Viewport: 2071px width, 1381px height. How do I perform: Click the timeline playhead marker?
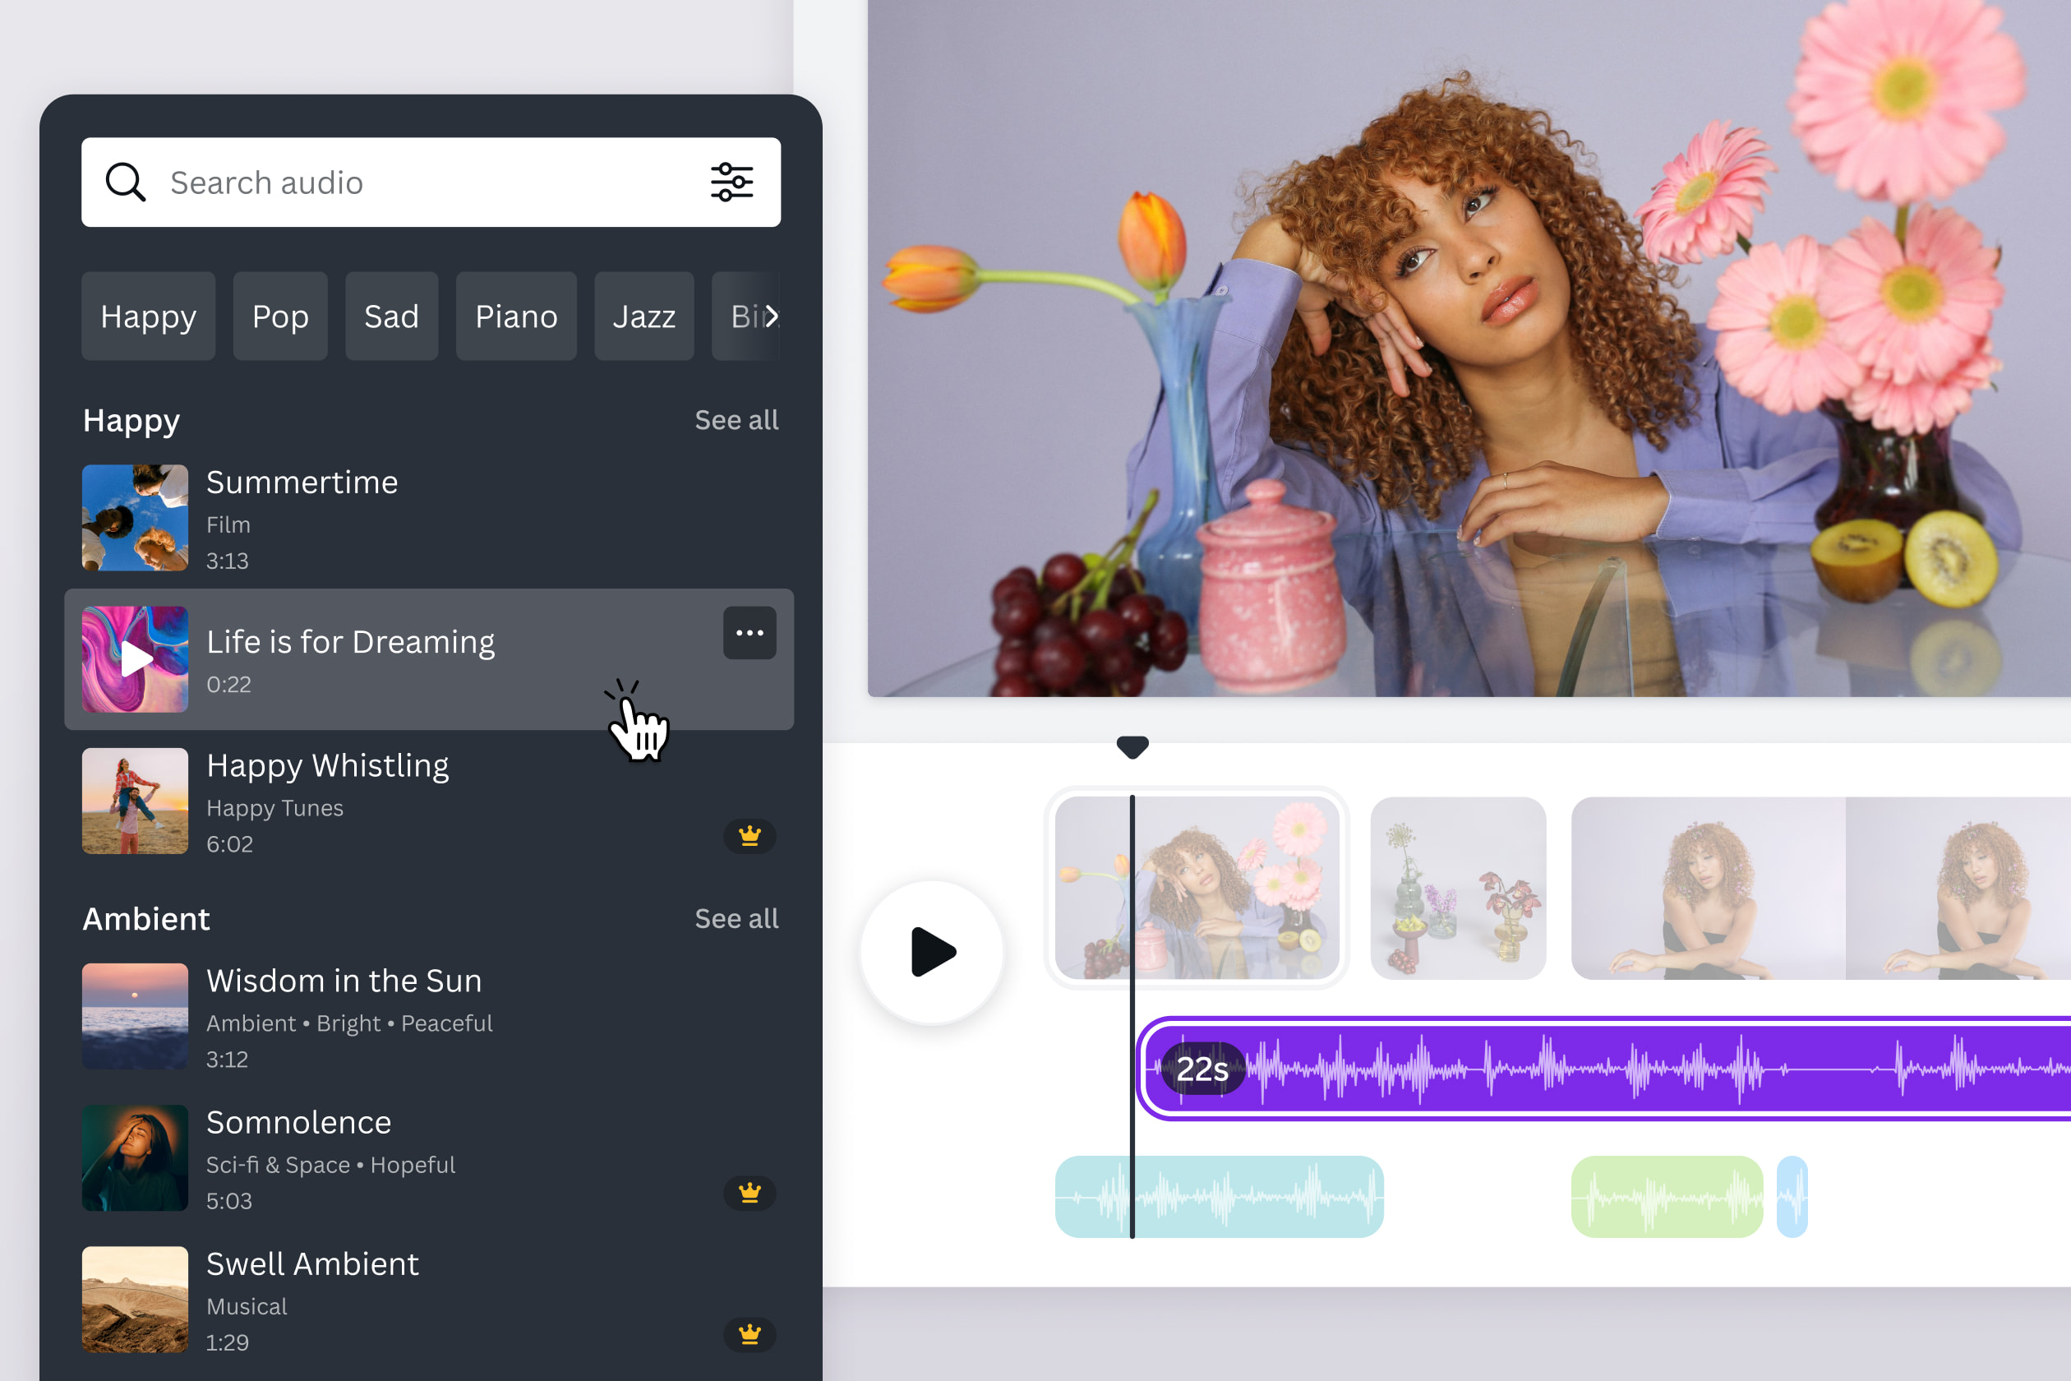1132,747
